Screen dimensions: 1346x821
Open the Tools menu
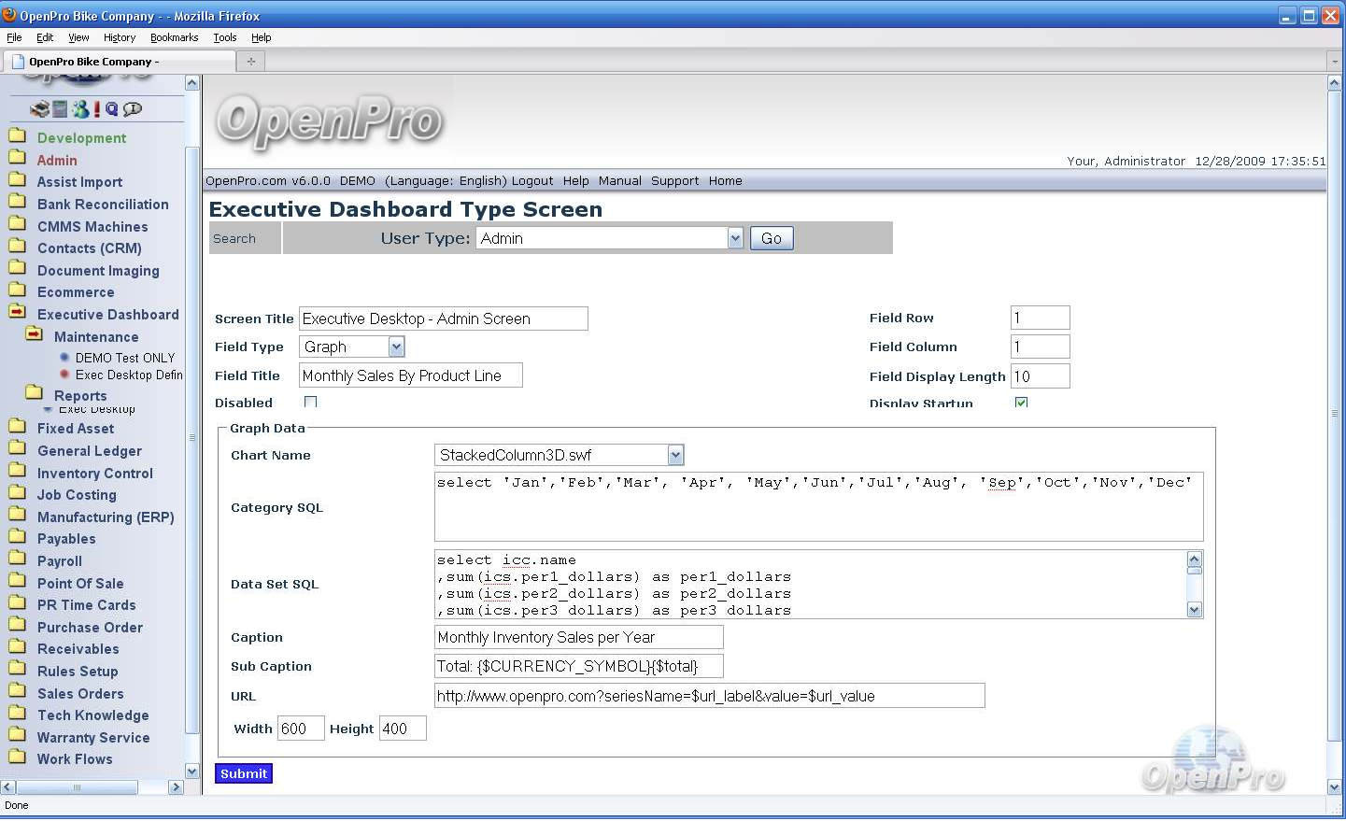tap(224, 37)
